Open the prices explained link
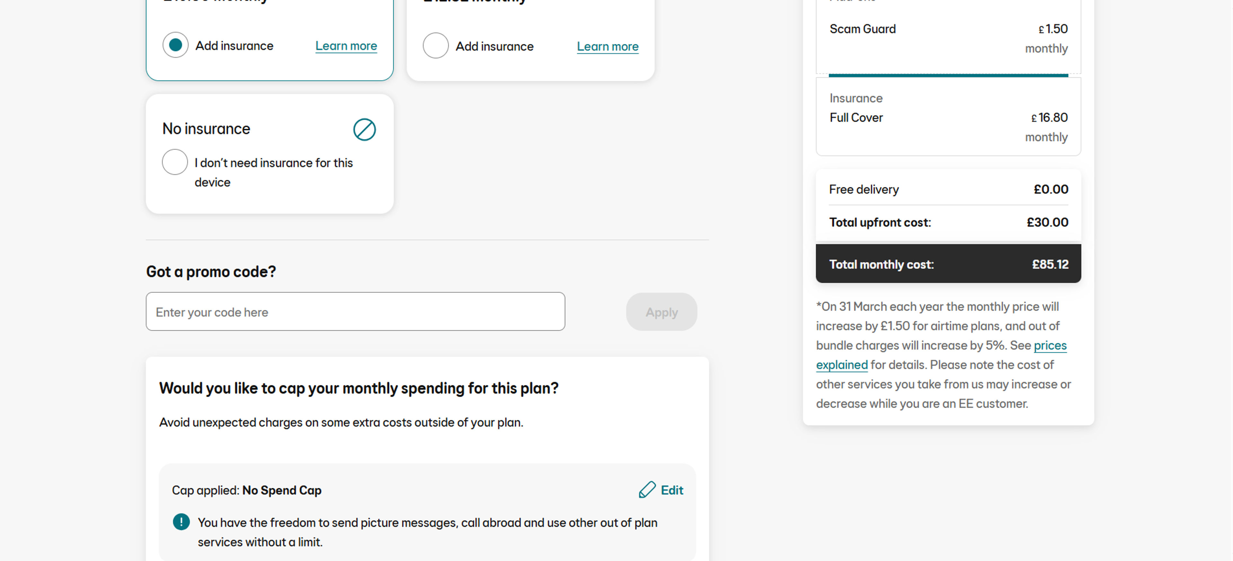This screenshot has width=1233, height=561. 941,355
